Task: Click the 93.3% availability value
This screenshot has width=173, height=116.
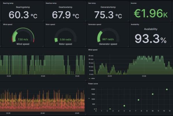Action: (x=151, y=39)
